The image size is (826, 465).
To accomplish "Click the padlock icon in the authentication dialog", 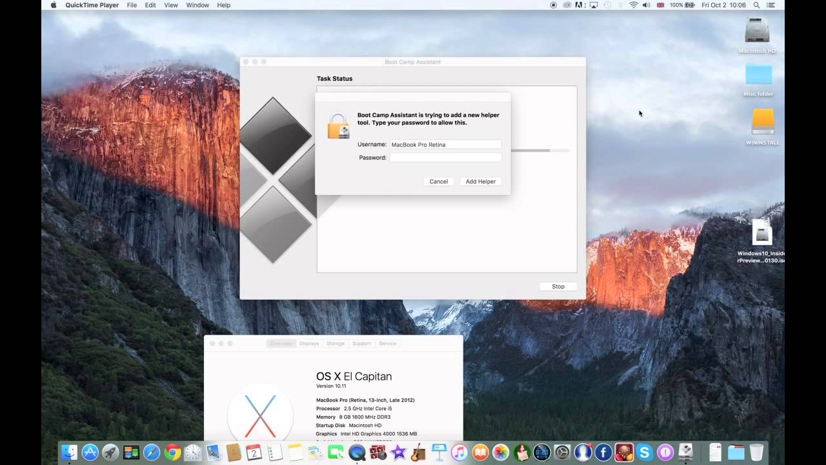I will [x=338, y=126].
